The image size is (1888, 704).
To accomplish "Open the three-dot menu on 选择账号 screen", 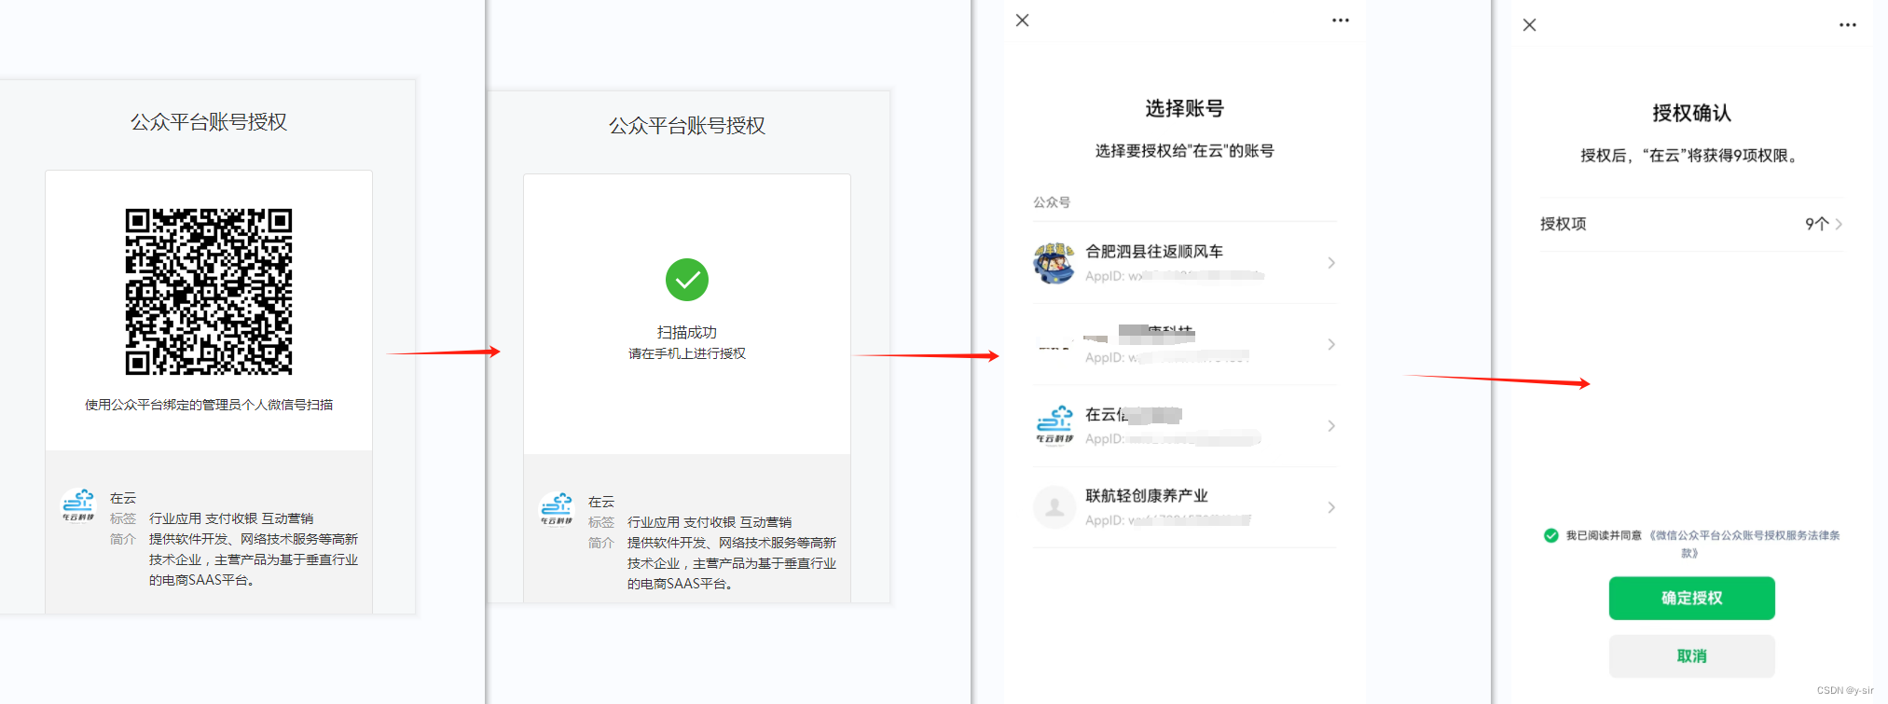I will 1341,20.
